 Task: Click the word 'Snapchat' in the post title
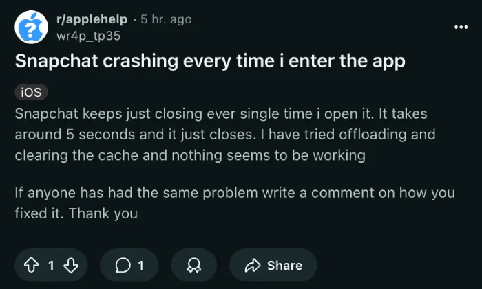(x=56, y=61)
